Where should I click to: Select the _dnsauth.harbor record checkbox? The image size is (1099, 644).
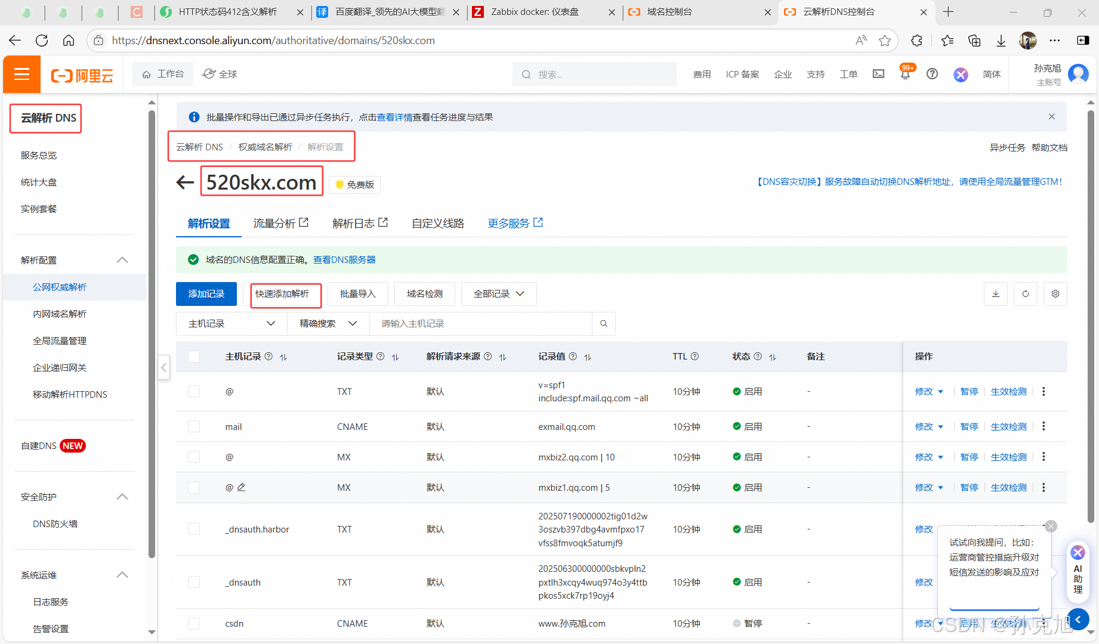pos(194,529)
